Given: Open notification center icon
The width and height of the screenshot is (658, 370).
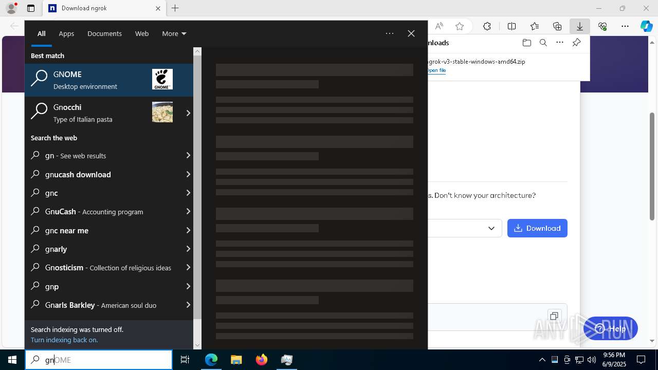Looking at the screenshot, I should (x=641, y=360).
